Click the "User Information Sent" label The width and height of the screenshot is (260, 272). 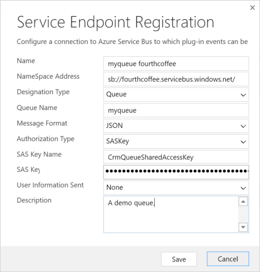click(50, 185)
